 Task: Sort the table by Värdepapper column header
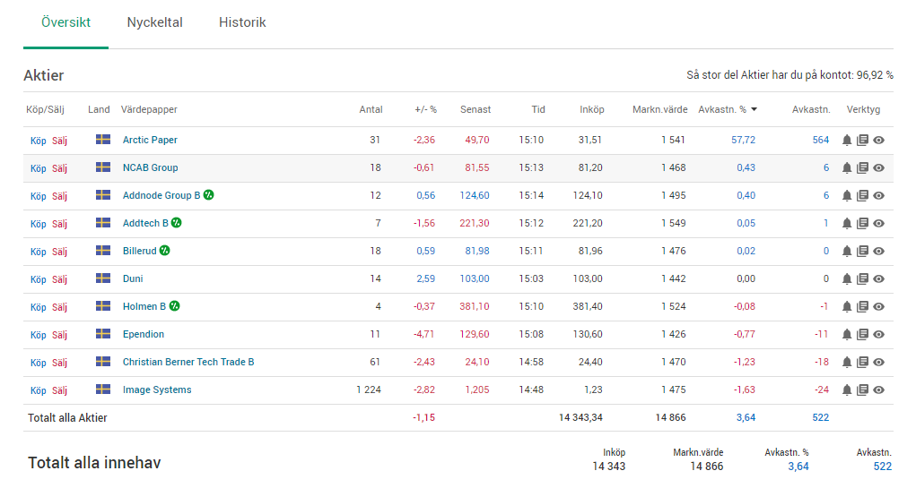(x=149, y=110)
